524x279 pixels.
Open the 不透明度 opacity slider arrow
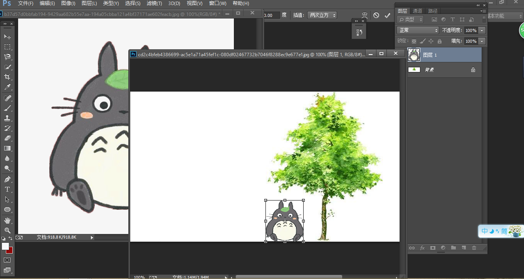point(482,30)
